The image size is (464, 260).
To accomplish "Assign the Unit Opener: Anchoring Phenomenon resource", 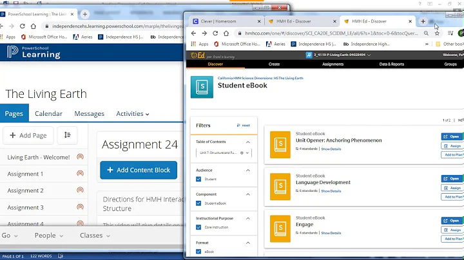I will pyautogui.click(x=452, y=145).
